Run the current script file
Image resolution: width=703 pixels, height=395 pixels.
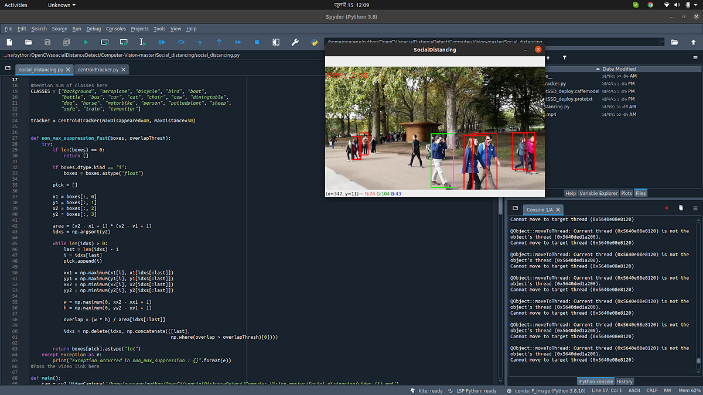pos(87,42)
